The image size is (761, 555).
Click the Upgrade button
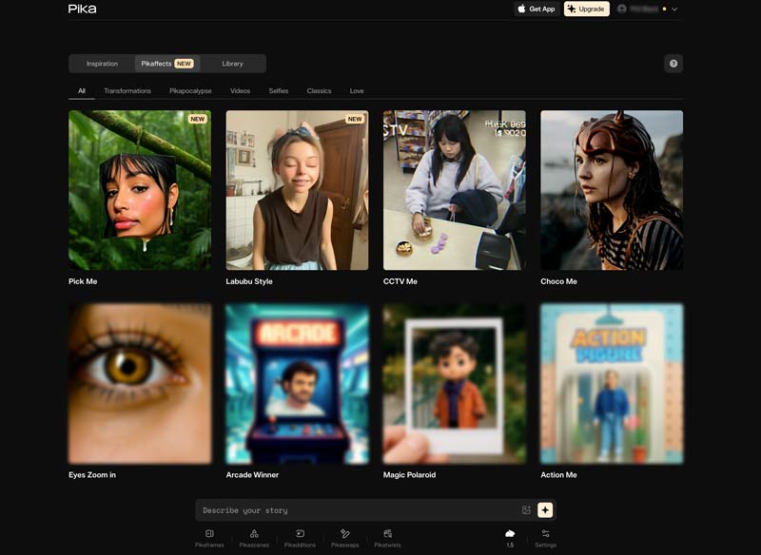586,9
